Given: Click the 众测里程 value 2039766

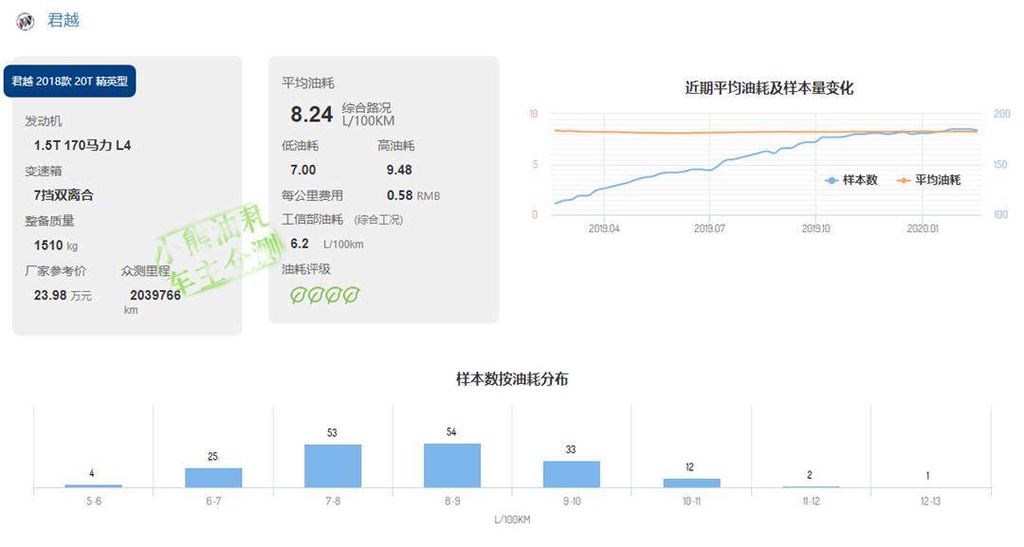Looking at the screenshot, I should coord(155,295).
